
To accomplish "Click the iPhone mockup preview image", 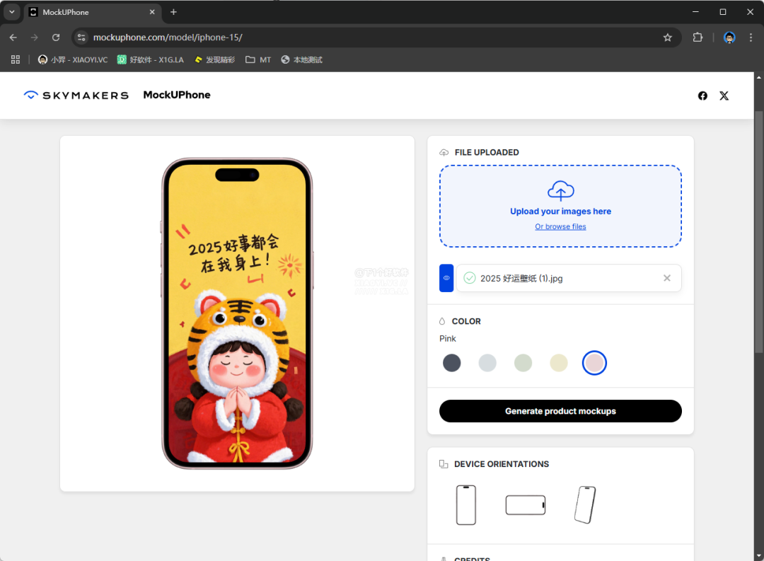I will 237,313.
